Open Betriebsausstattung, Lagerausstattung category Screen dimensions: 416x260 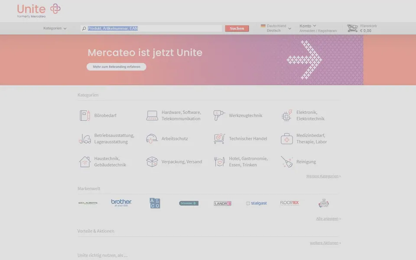point(114,139)
